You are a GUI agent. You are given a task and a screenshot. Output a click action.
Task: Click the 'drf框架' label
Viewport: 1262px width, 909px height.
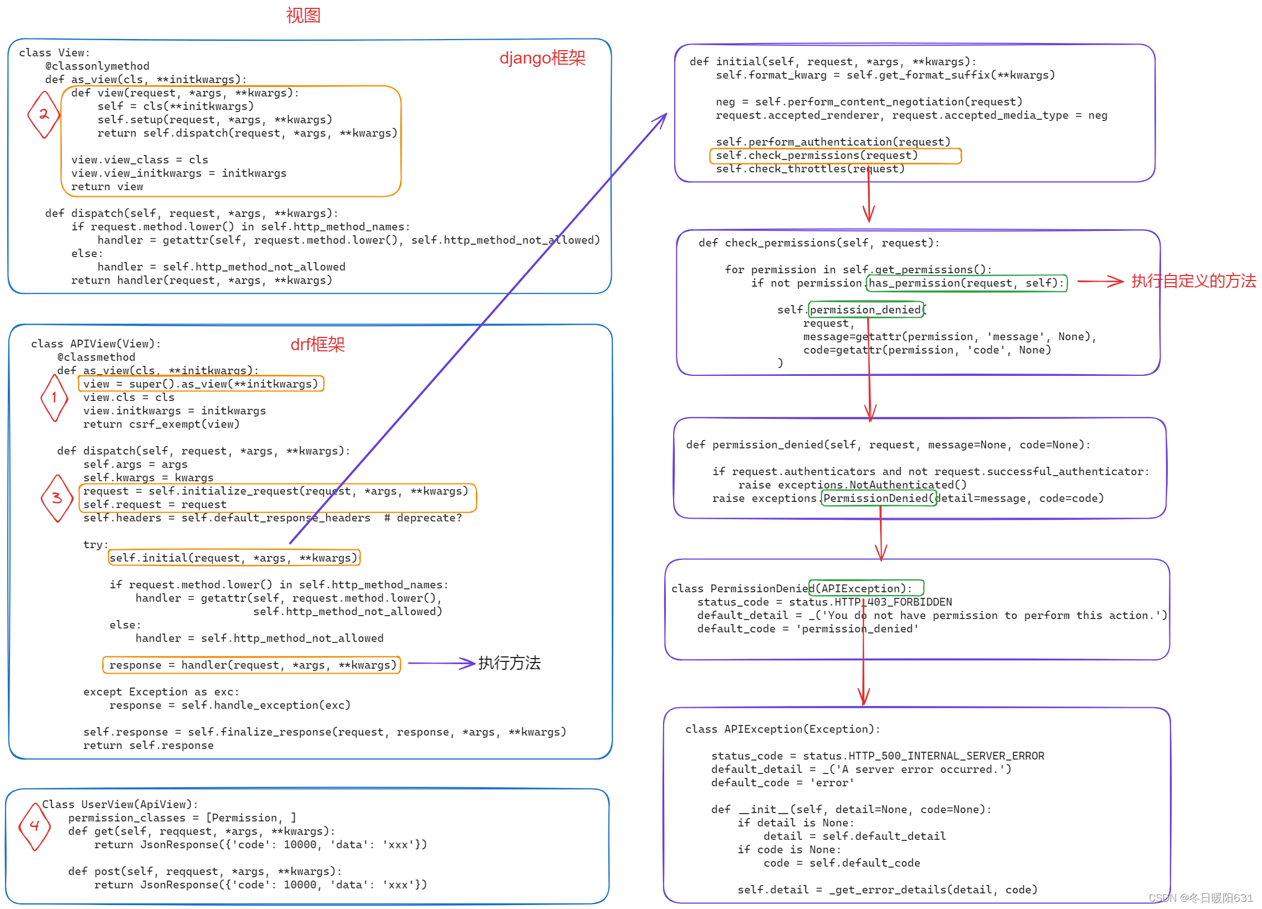(317, 345)
